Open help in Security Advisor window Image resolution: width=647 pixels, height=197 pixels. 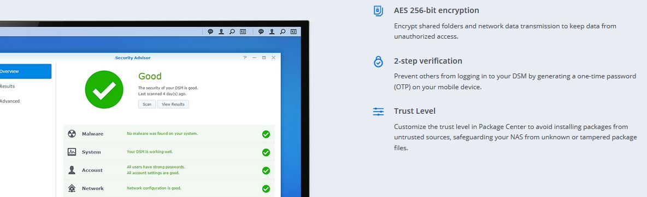point(245,58)
